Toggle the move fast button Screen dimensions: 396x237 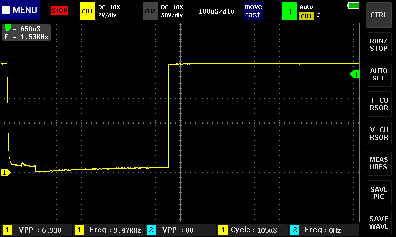point(253,11)
